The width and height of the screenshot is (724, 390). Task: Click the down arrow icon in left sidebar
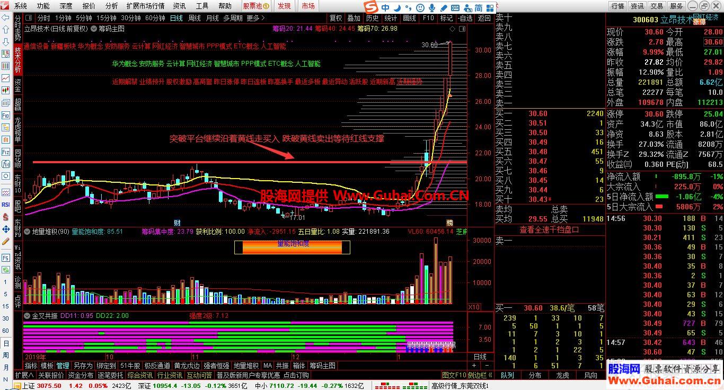5,41
